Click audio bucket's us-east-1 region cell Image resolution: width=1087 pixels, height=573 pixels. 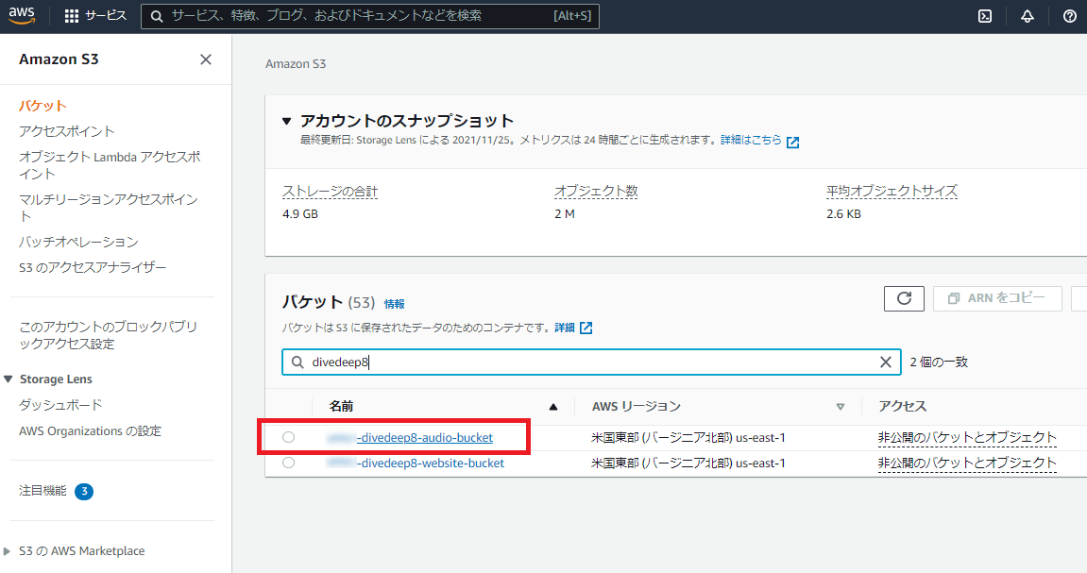pos(688,438)
